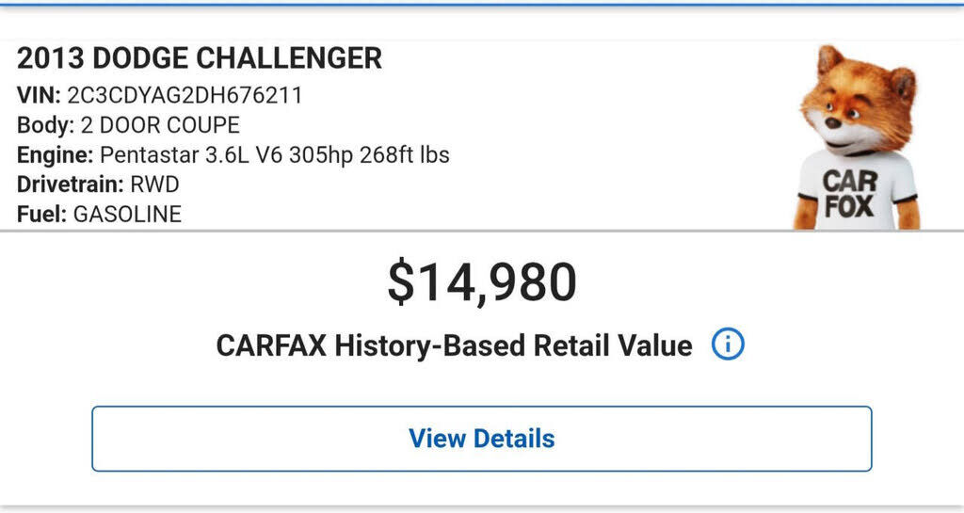Click the $14,980 price value
The image size is (964, 513).
pos(482,282)
